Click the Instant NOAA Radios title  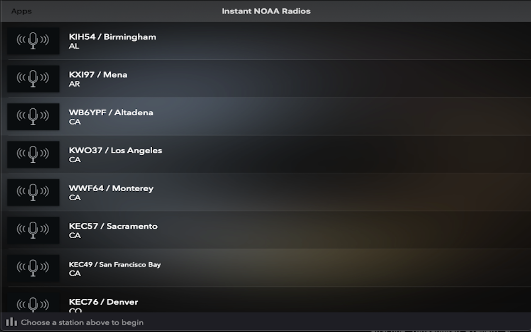click(x=266, y=11)
